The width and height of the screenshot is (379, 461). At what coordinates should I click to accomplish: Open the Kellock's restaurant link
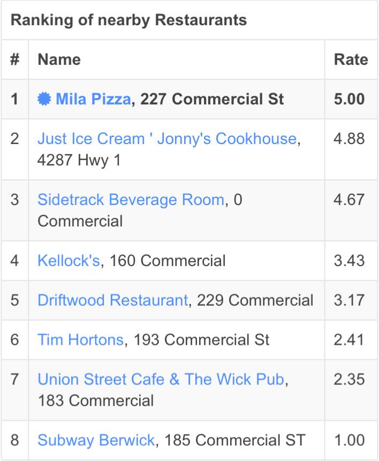click(x=69, y=261)
